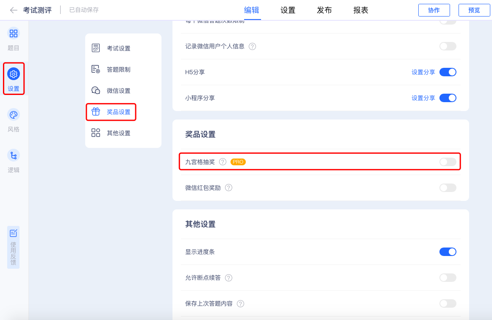Open 设置分享 link for H5分享
Screen dimensions: 492x320
423,72
